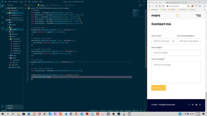This screenshot has width=207, height=116.
Task: Click the Enter your subject field
Action: [x=176, y=53]
